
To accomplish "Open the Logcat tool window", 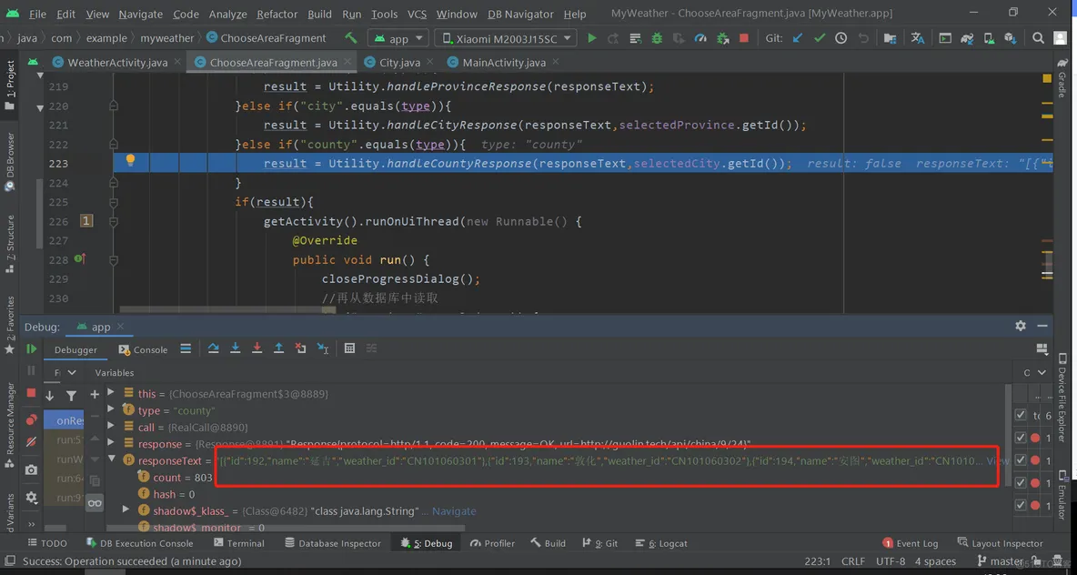I will (662, 543).
